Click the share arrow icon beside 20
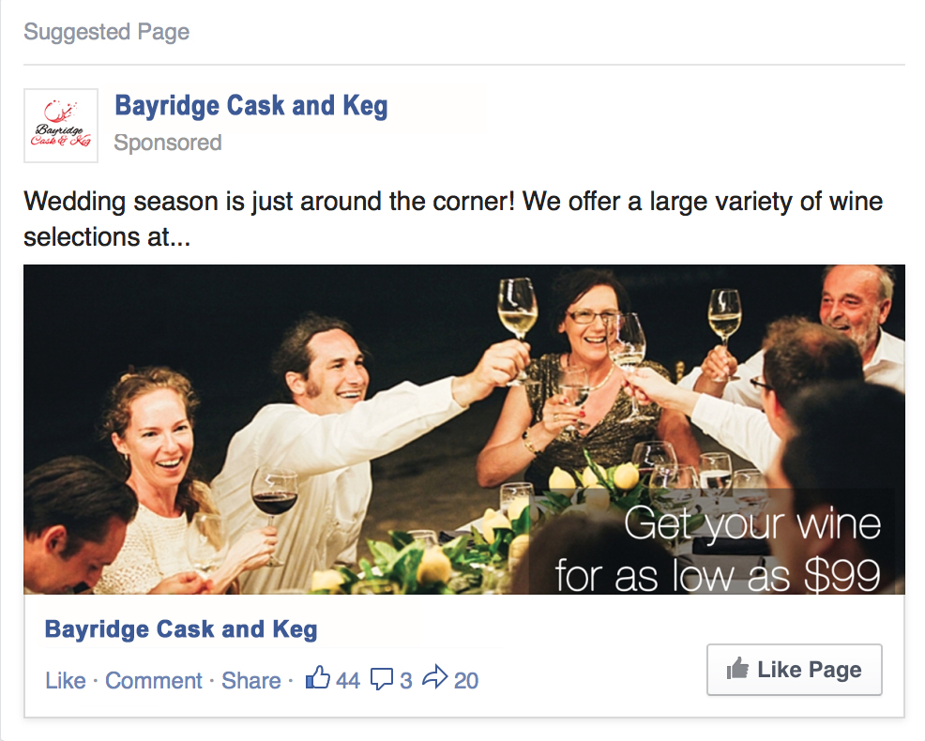925x741 pixels. click(x=435, y=679)
